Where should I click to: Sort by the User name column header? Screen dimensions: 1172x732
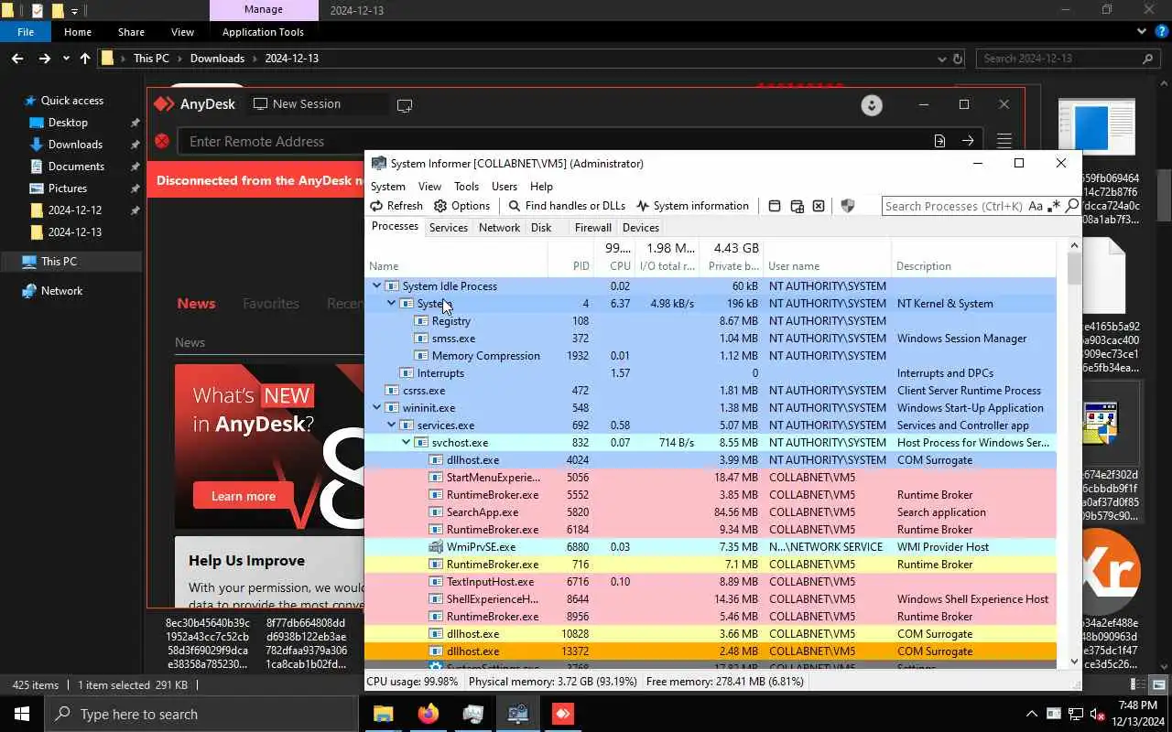tap(828, 257)
